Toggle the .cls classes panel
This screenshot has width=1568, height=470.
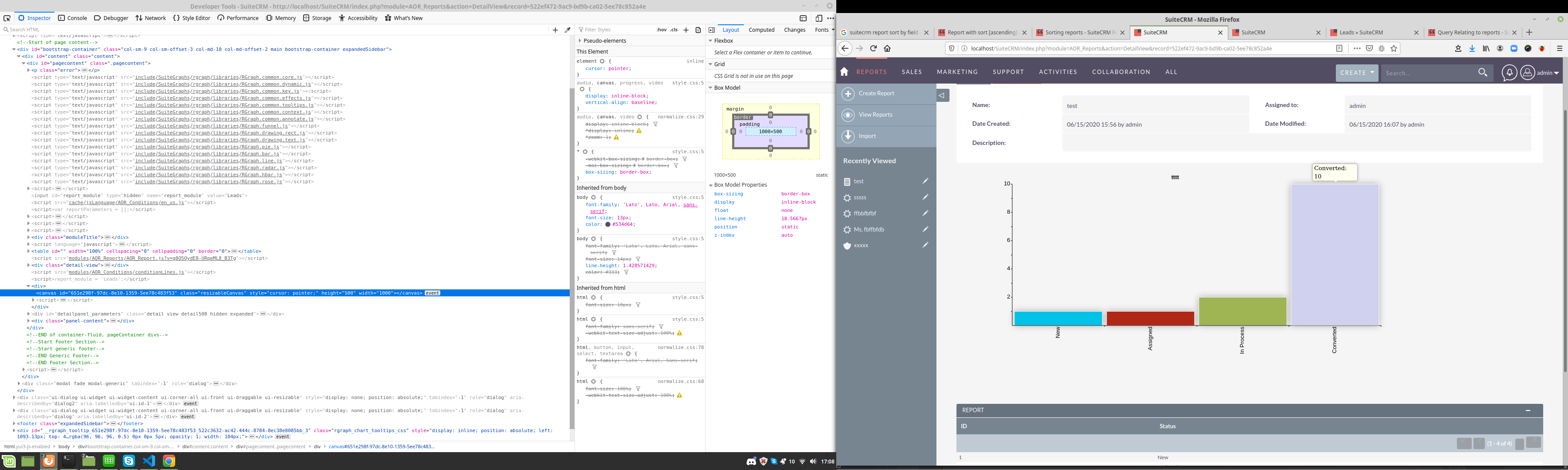click(674, 30)
